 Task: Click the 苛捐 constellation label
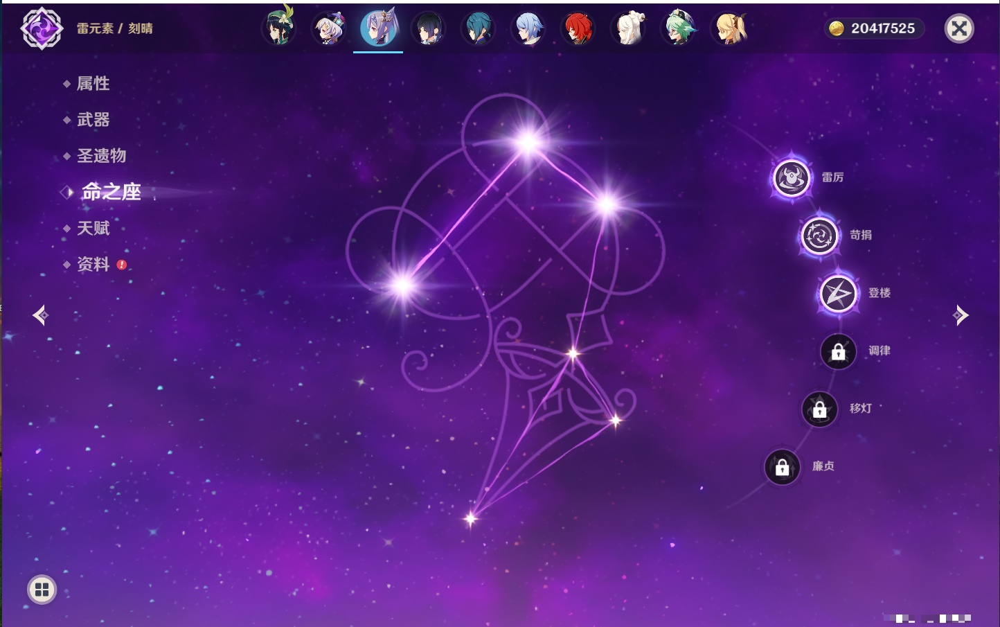[x=861, y=235]
